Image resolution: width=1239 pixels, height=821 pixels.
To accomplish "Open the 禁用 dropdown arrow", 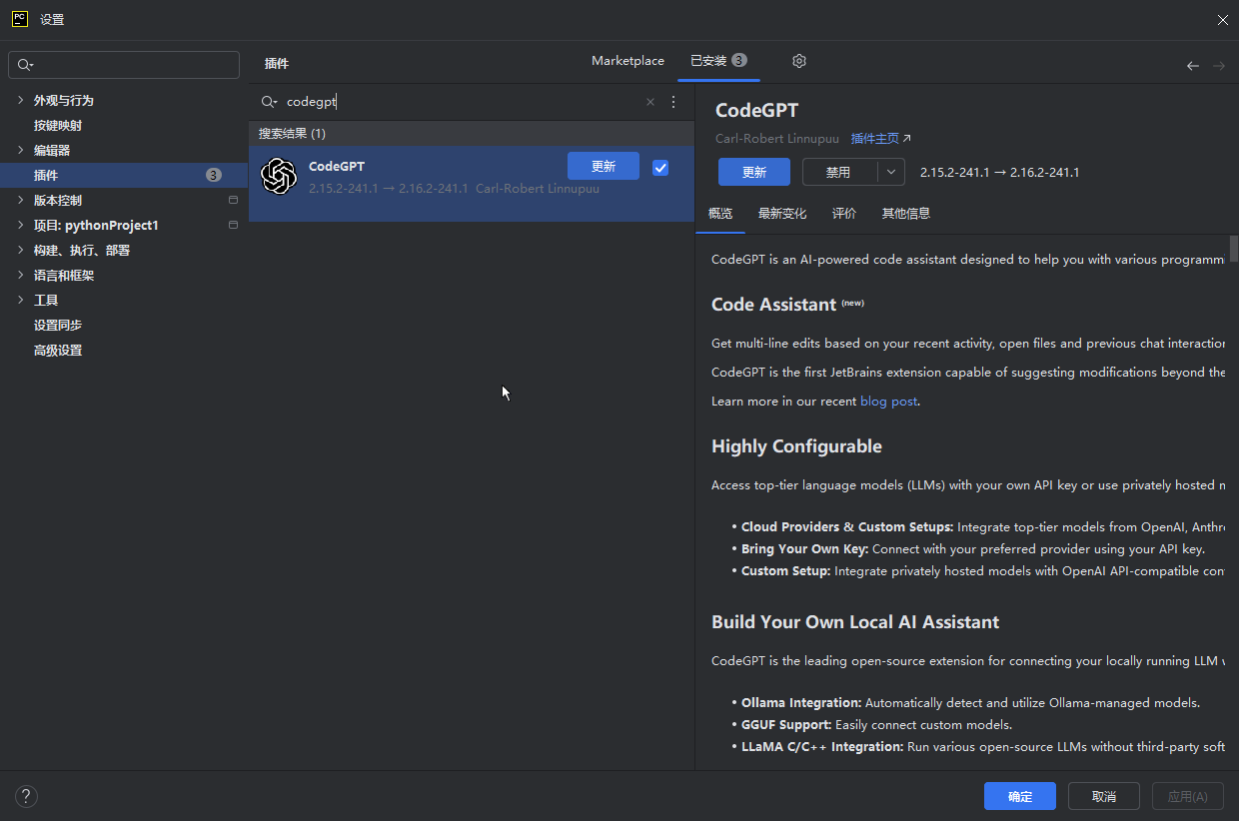I will coord(891,172).
